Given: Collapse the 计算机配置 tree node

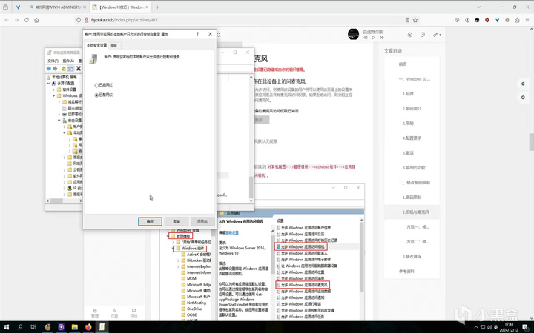Looking at the screenshot, I should click(49, 83).
